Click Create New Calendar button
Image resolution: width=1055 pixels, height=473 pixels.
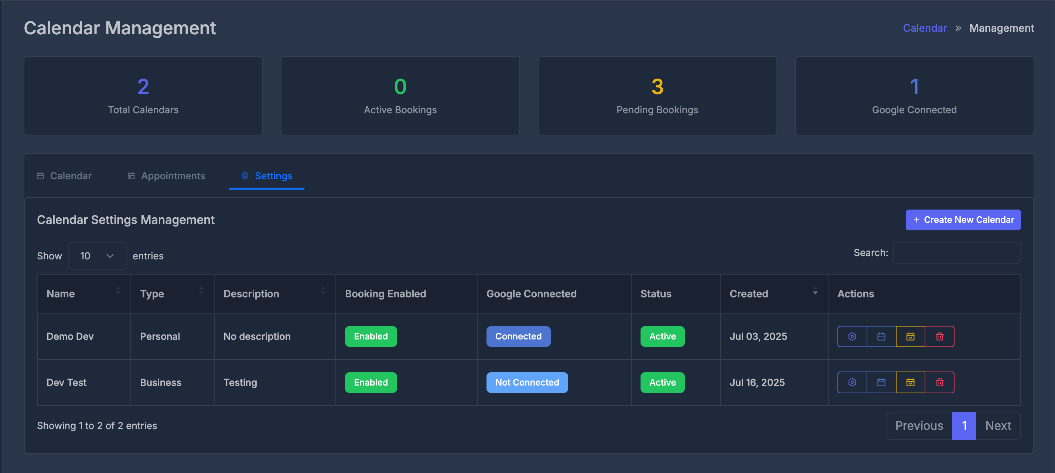(x=963, y=220)
